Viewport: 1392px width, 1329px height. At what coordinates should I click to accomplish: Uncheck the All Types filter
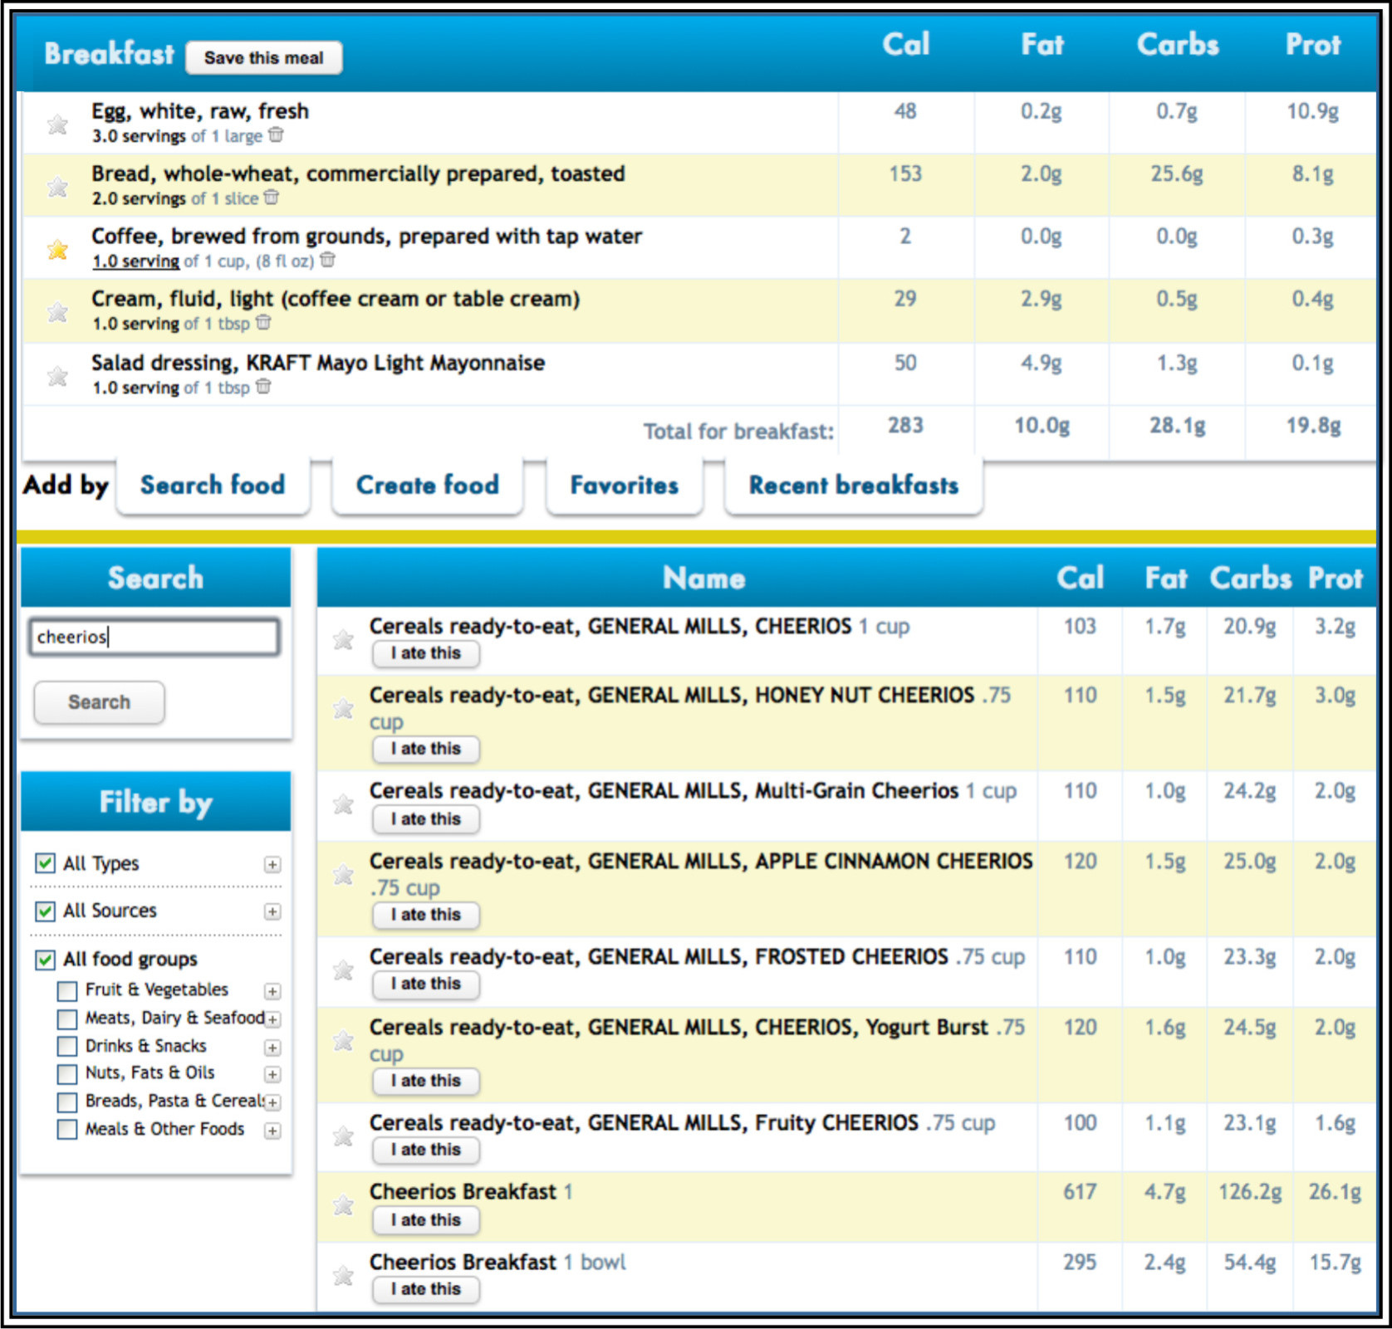tap(46, 862)
